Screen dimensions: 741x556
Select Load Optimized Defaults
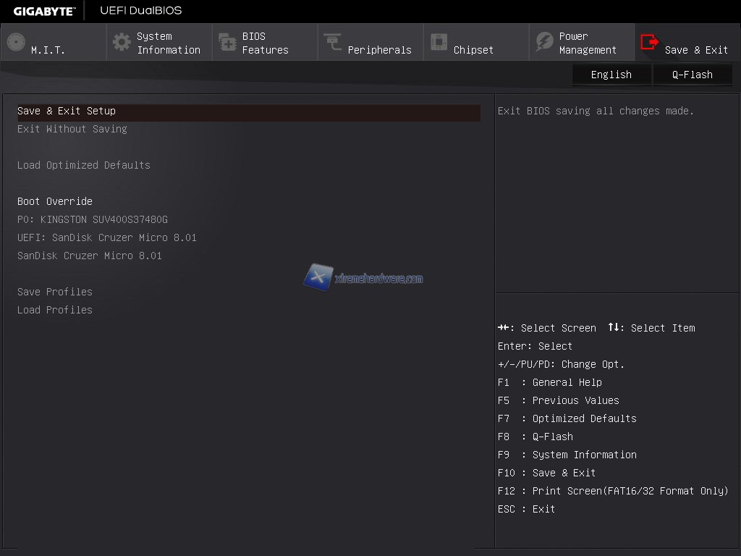[84, 165]
